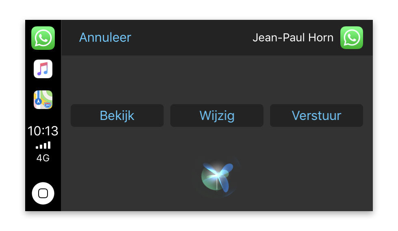Open the Music app in sidebar
Screen dimensions: 398x231
pyautogui.click(x=43, y=69)
